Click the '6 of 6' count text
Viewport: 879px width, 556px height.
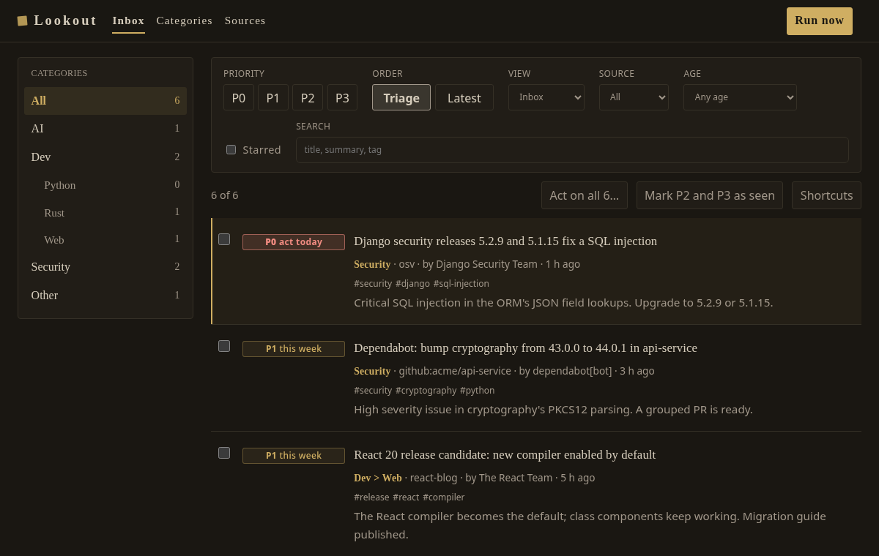[x=225, y=195]
